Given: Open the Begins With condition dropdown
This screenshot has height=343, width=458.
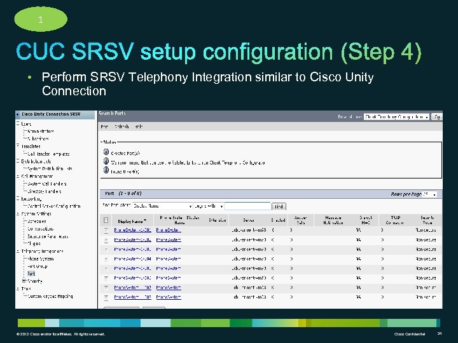Looking at the screenshot, I should (x=208, y=206).
